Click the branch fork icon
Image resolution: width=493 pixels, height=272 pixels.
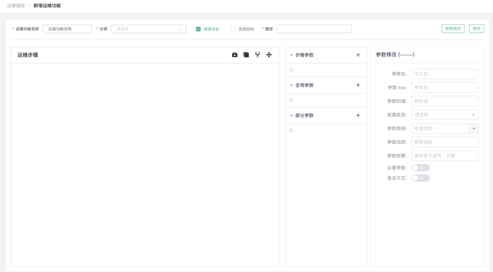pos(257,55)
